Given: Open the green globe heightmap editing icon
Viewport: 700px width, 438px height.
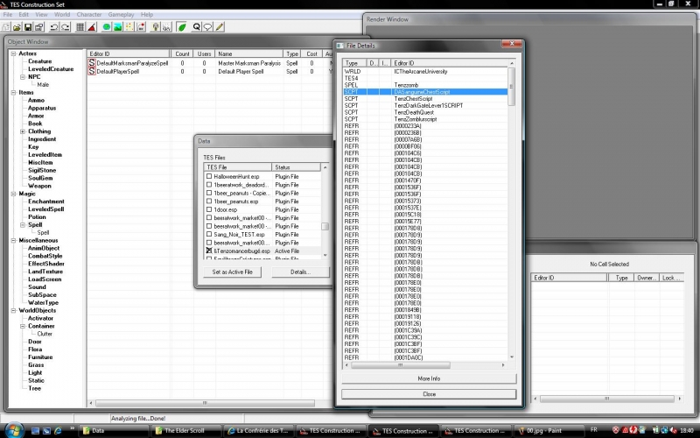Looking at the screenshot, I should pos(106,27).
